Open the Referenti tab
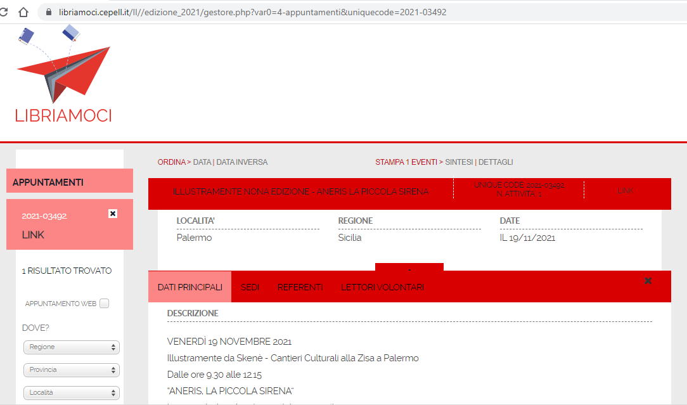This screenshot has width=687, height=405. [x=300, y=287]
